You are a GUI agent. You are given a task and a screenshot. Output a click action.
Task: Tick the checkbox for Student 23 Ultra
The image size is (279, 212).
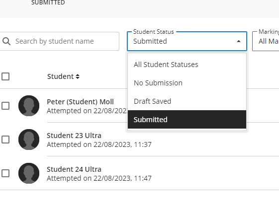[5, 140]
